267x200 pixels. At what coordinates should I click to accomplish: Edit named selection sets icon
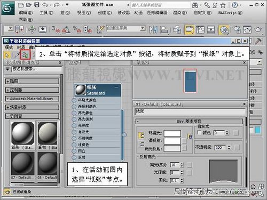(x=100, y=29)
